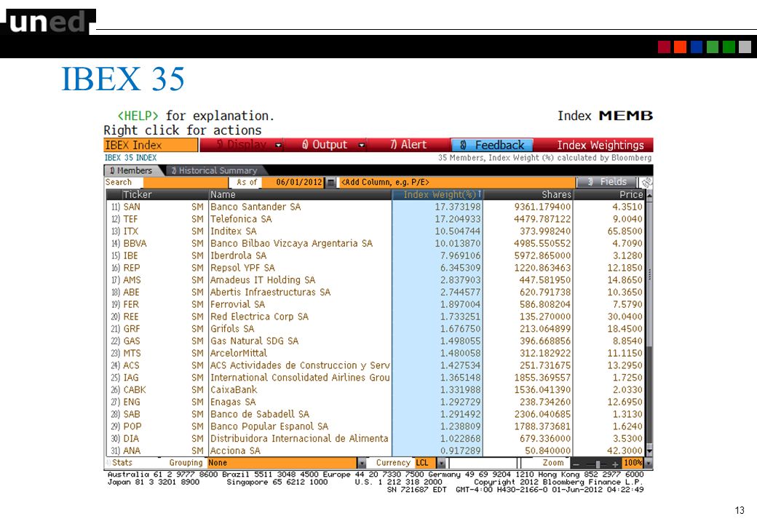Click the zoom out minus icon
Viewport: 757px width, 524px height.
click(x=576, y=464)
